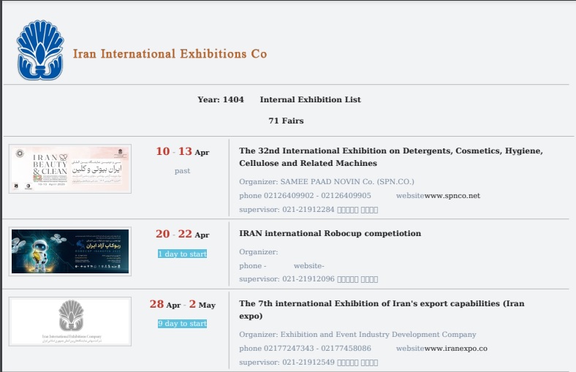Click the Iran International Exhibitions Co title
The height and width of the screenshot is (372, 576).
(170, 54)
